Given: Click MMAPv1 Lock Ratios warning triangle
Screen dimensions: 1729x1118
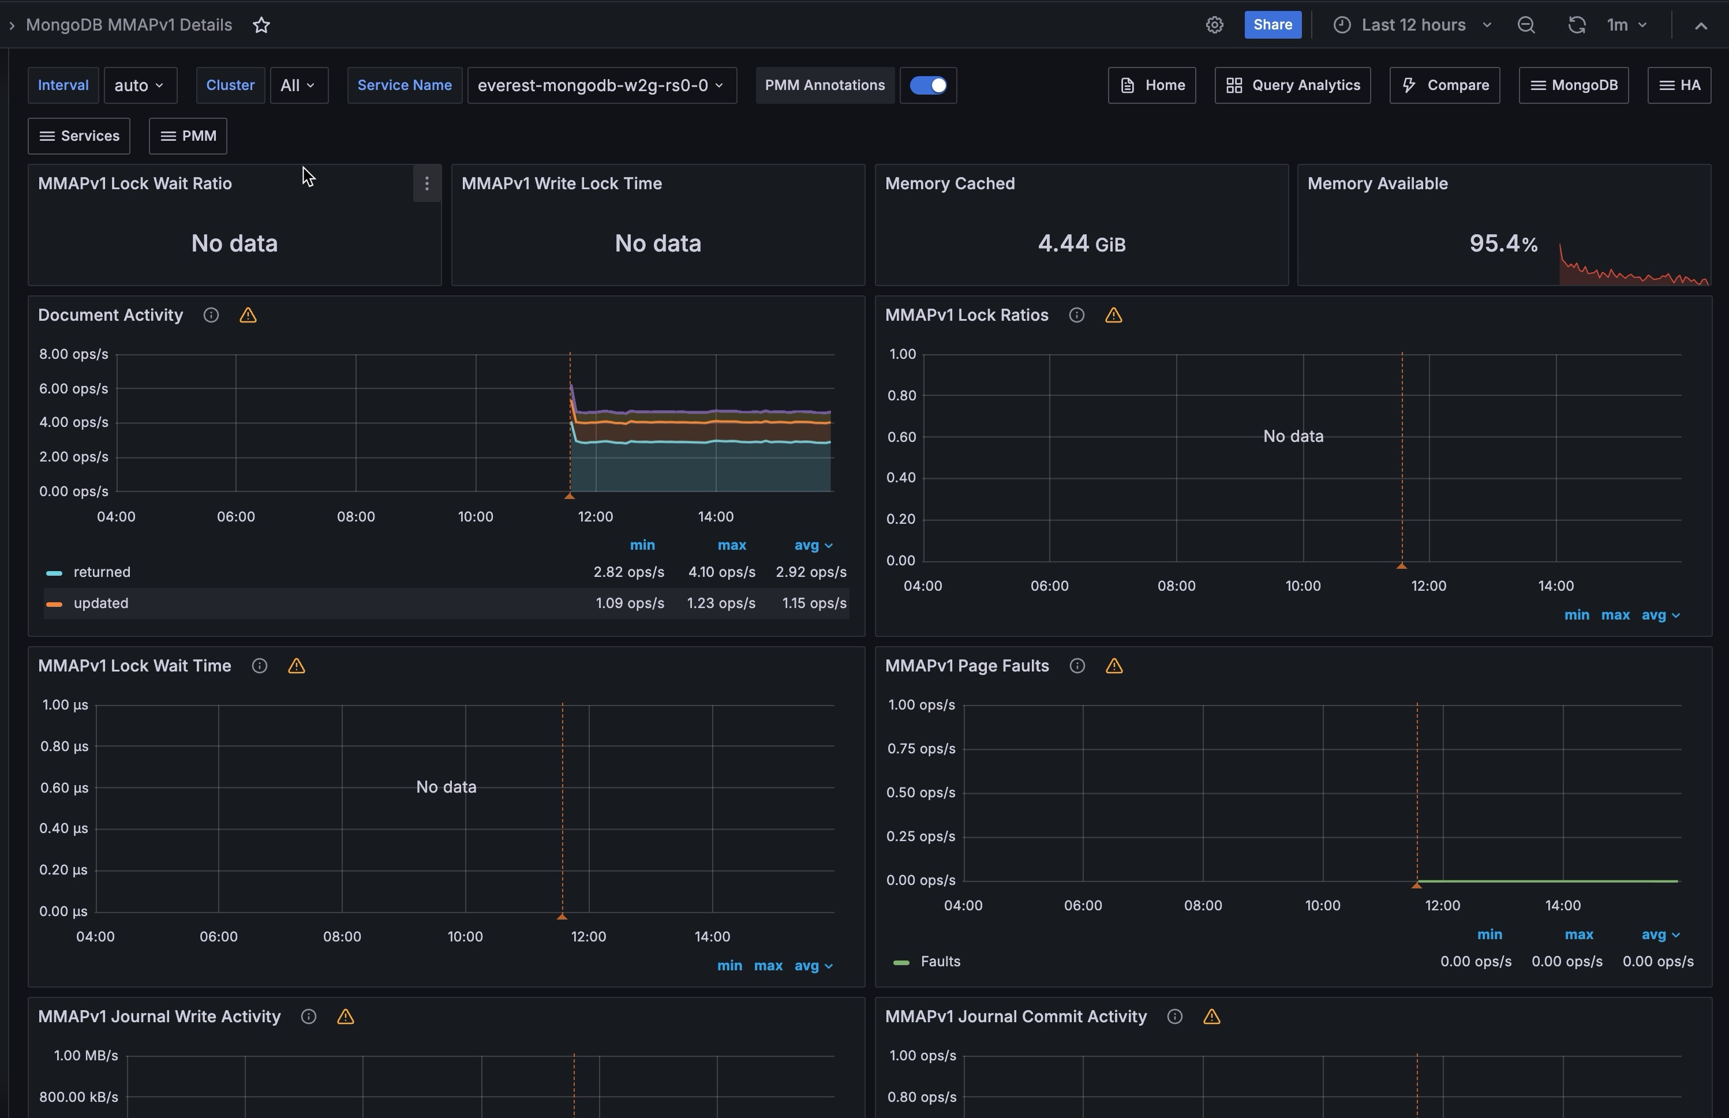Looking at the screenshot, I should pos(1113,315).
